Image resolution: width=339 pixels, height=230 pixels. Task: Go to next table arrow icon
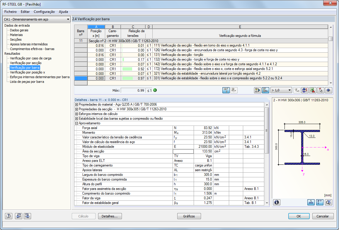pyautogui.click(x=28, y=216)
